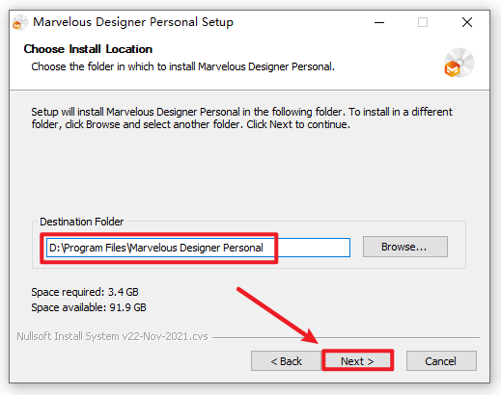Open the Browse... folder picker
Viewport: 501px width, 395px height.
(x=405, y=247)
